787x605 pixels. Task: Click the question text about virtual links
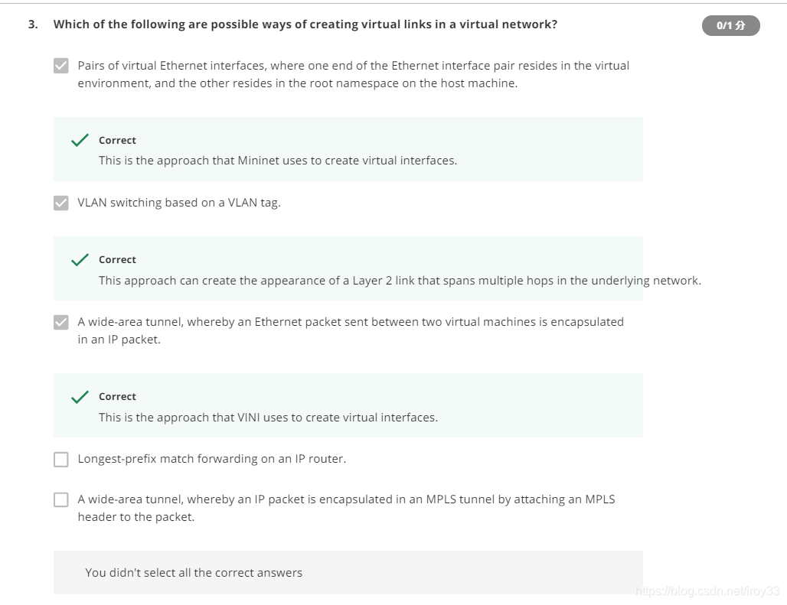pyautogui.click(x=305, y=24)
